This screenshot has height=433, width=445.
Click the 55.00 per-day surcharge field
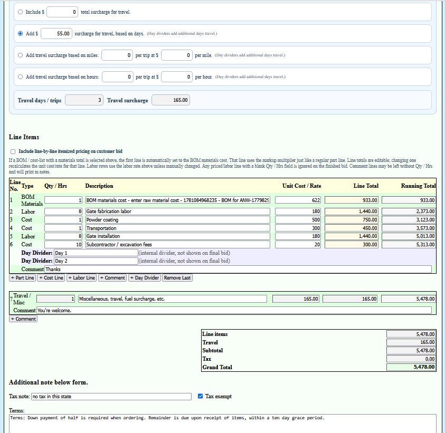tap(56, 33)
